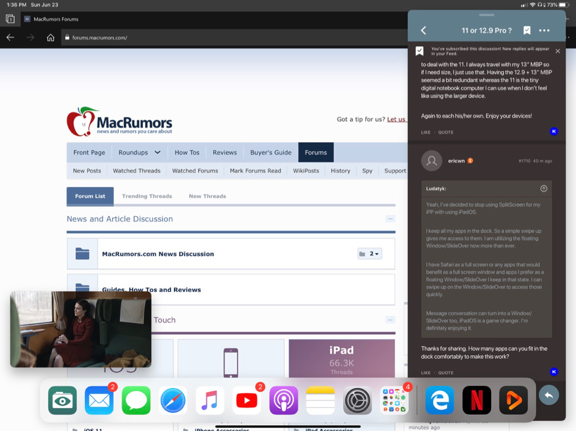Open the Mail app from the dock
The height and width of the screenshot is (431, 576).
(x=99, y=400)
